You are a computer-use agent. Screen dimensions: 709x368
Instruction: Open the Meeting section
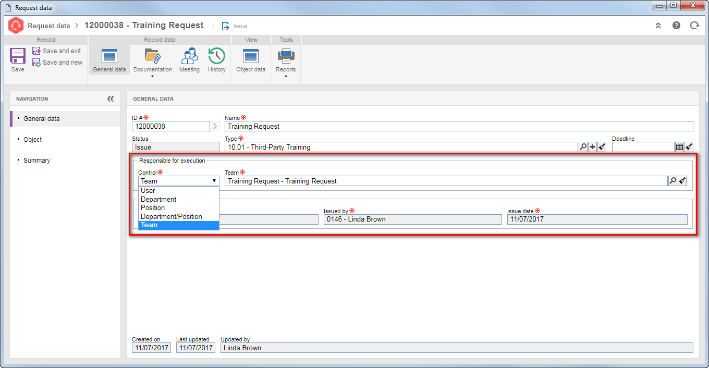[189, 60]
